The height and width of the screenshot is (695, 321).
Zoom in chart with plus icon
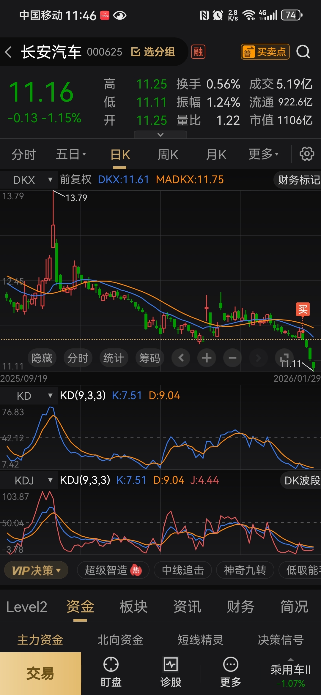207,358
